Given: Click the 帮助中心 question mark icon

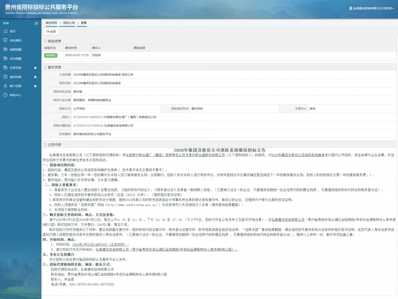Looking at the screenshot, I should 5,95.
